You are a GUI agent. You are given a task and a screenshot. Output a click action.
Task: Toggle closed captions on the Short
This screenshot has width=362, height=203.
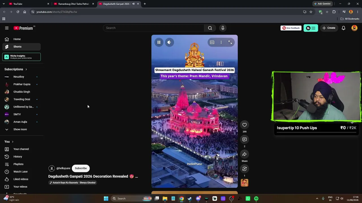click(212, 42)
